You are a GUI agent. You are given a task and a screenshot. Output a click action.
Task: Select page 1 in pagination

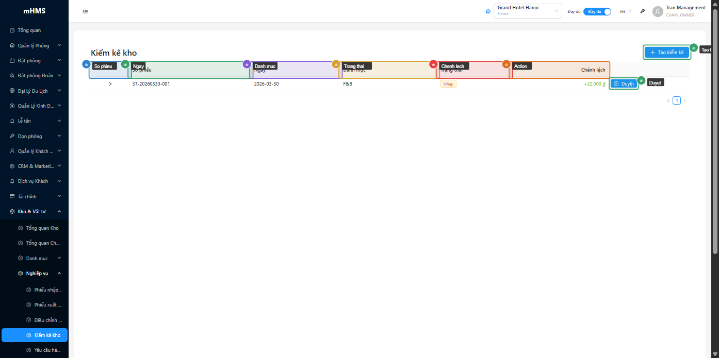tap(677, 101)
